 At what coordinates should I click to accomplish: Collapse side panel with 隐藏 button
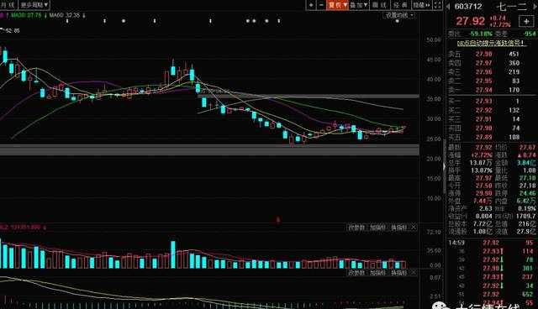point(421,5)
